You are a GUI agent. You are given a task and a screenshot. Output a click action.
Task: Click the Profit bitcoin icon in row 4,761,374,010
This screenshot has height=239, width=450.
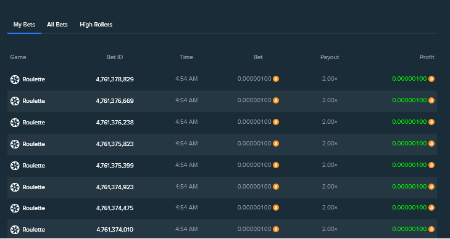pyautogui.click(x=431, y=229)
